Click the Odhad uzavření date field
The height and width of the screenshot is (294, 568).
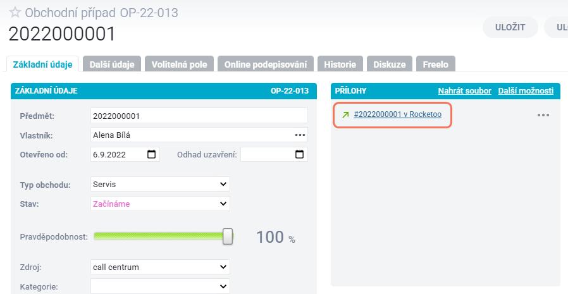pyautogui.click(x=274, y=154)
